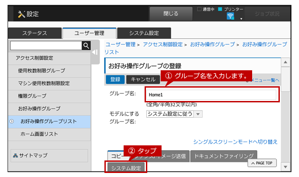Click the サイトマップ button
This screenshot has width=299, height=177.
click(x=49, y=156)
